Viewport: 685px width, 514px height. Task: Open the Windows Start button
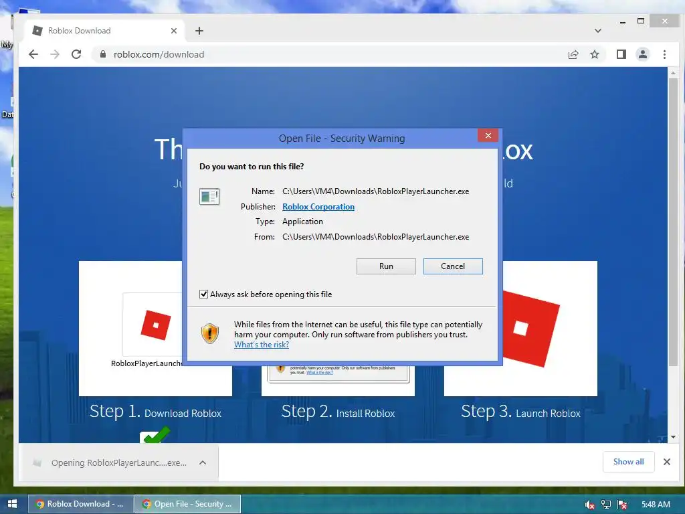pos(12,504)
